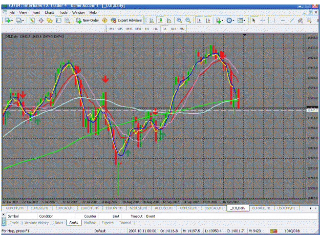This screenshot has height=235, width=320.
Task: Select the trendline drawing tool
Action: point(292,20)
